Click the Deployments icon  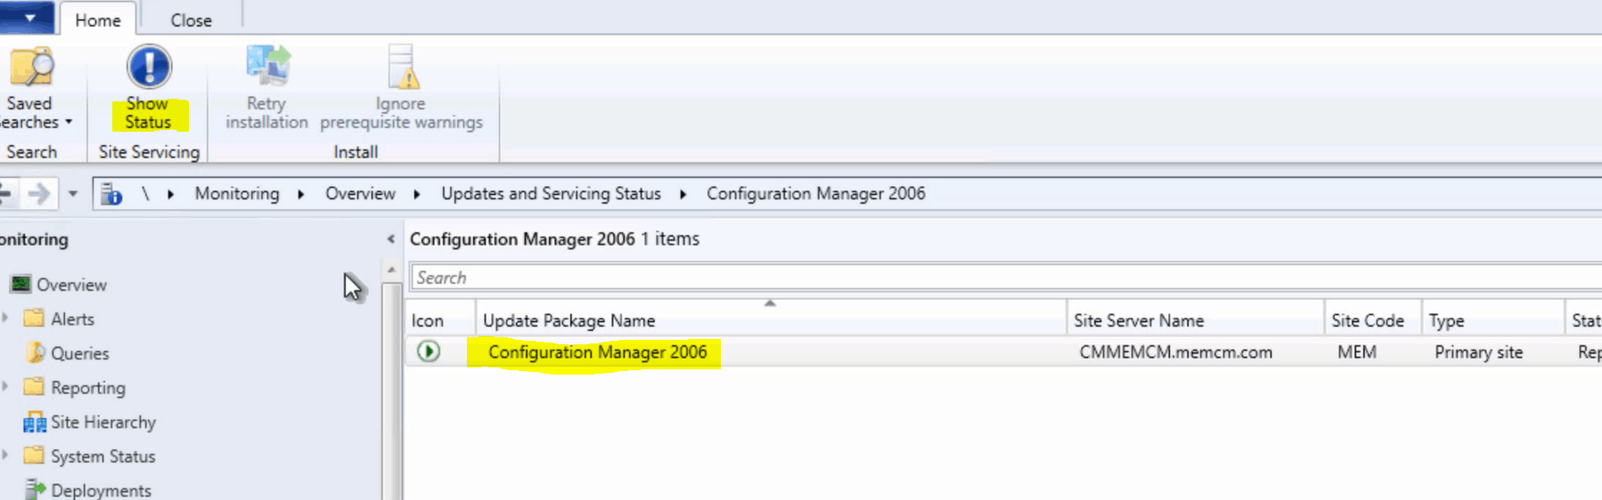[x=35, y=489]
